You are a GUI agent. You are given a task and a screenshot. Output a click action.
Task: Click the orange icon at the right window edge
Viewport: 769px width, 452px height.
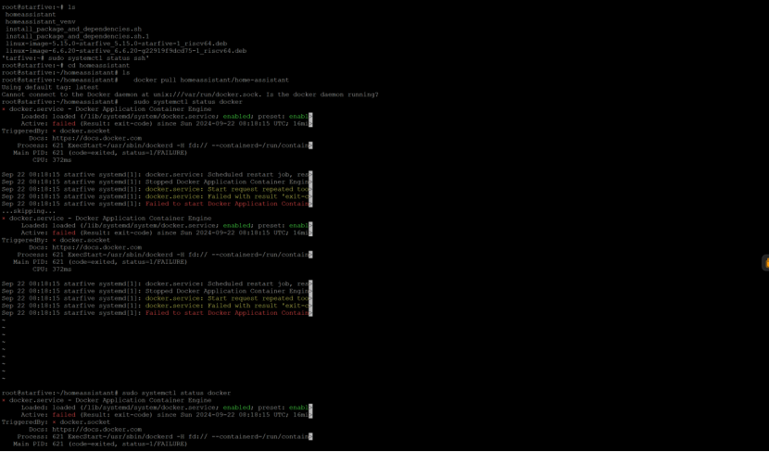(x=764, y=263)
